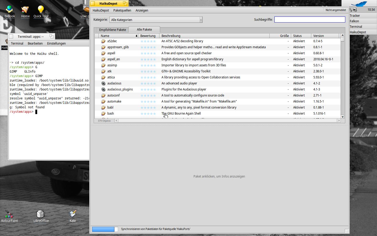Click the Haiku leaf Deskbar logo

coord(359,4)
